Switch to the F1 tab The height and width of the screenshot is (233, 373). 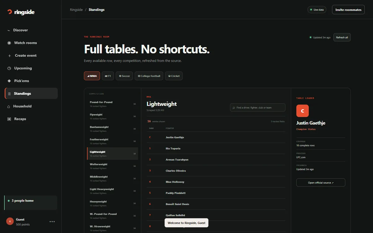coord(108,76)
